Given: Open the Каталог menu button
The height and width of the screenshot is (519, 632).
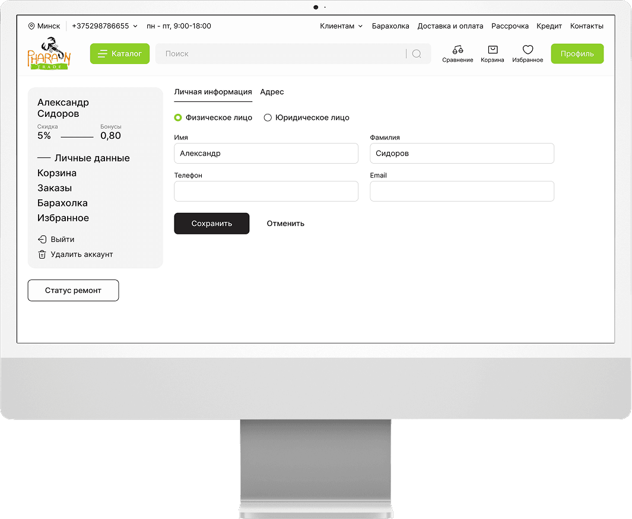Looking at the screenshot, I should [x=120, y=54].
